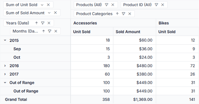Click the Product Categories chip label
The image size is (199, 104).
(94, 14)
